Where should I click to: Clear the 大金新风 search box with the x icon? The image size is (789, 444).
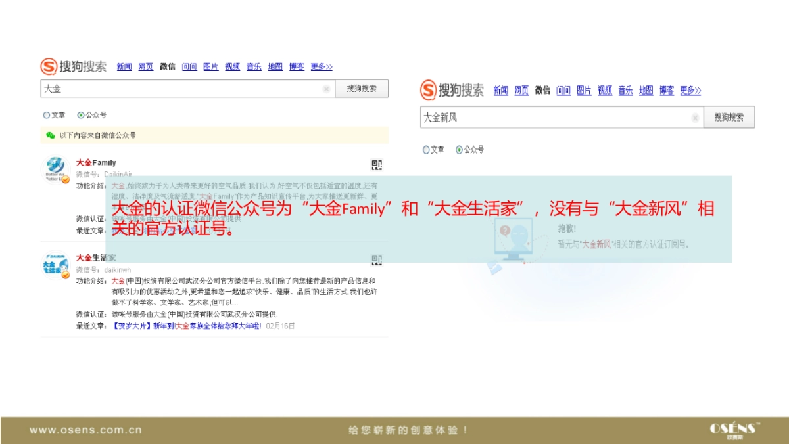696,118
